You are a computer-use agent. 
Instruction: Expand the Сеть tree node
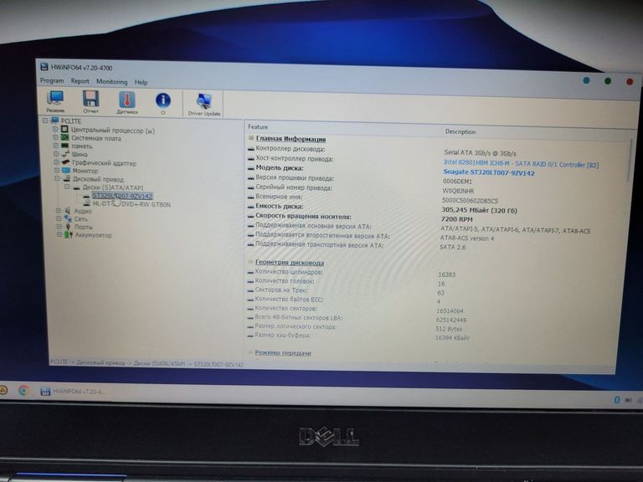click(59, 218)
